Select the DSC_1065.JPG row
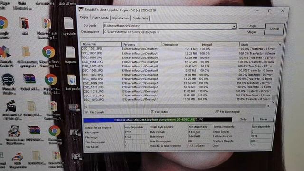This screenshot has width=304, height=171. (x=178, y=66)
